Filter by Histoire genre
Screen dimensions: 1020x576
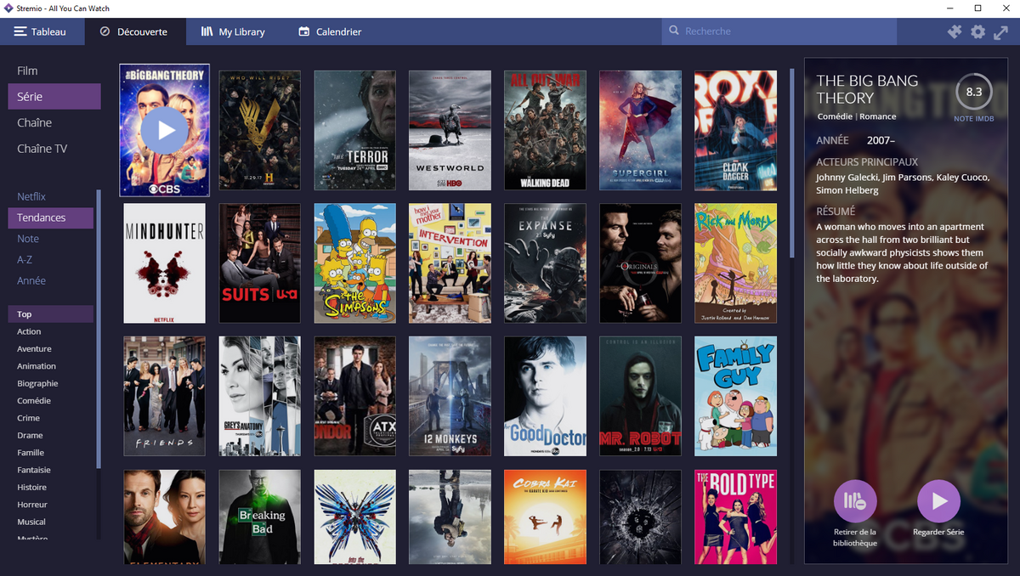coord(51,488)
